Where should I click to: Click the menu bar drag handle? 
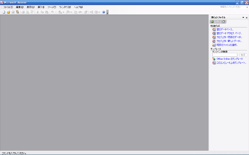[x=2, y=7]
